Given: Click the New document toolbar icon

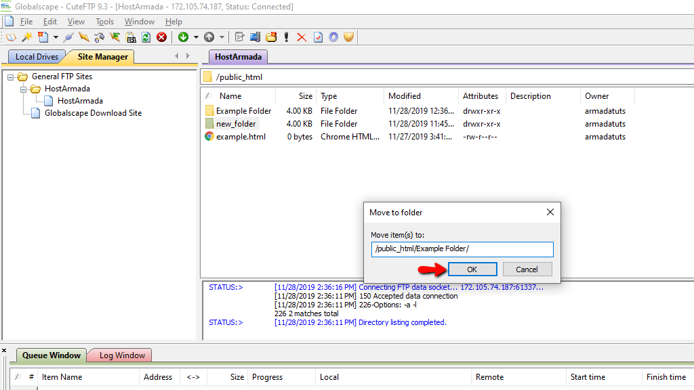Looking at the screenshot, I should coord(43,37).
